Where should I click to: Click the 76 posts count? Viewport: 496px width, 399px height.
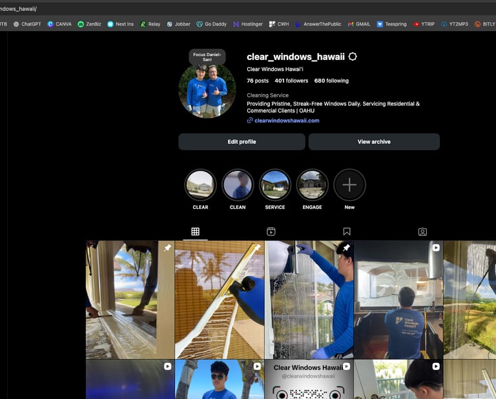(258, 81)
